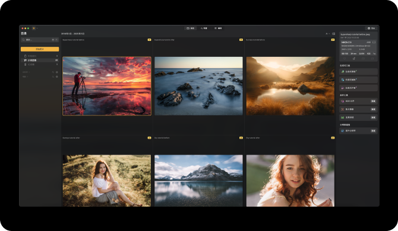Image resolution: width=398 pixels, height=231 pixels.
Task: Switch to the Presets tab in top bar
Action: tap(204, 28)
